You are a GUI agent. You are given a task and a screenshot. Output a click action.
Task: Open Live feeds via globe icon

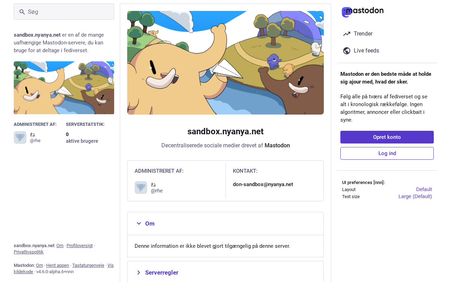point(347,51)
